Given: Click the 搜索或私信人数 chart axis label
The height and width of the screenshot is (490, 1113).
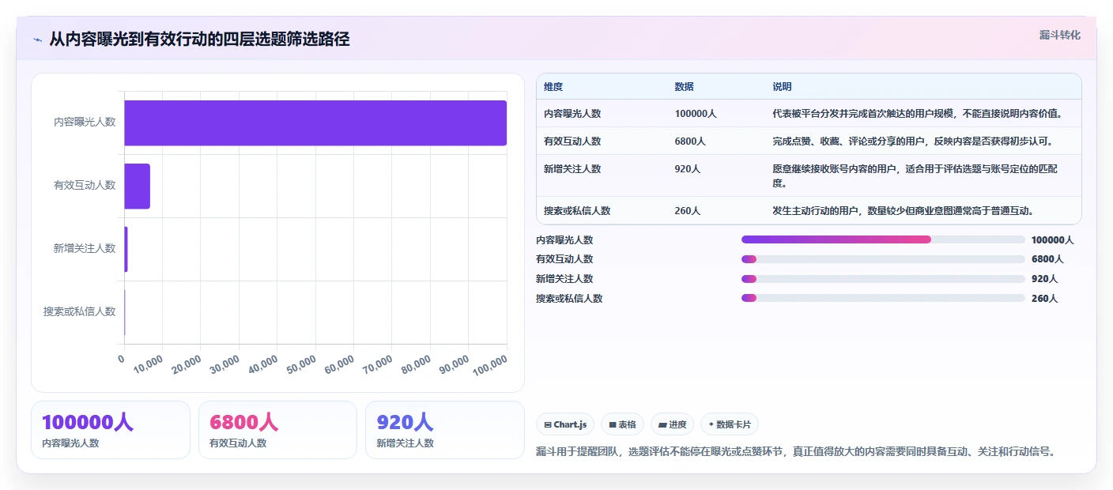Looking at the screenshot, I should [80, 311].
